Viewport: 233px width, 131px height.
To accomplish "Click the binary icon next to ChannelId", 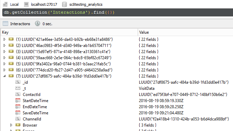I will tap(18, 119).
